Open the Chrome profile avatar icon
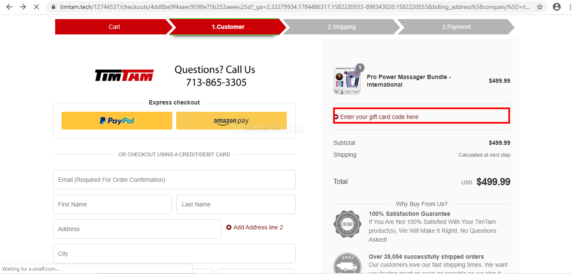 [557, 7]
